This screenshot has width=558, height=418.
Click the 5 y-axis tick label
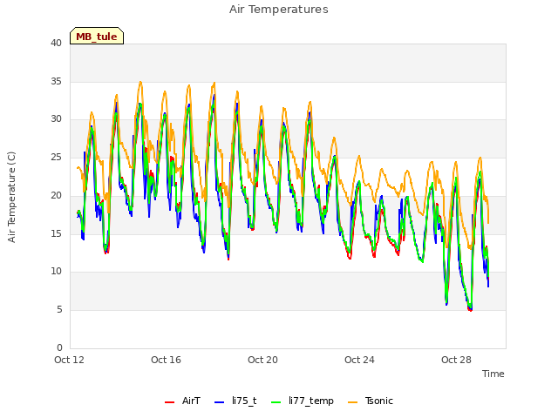(x=59, y=310)
